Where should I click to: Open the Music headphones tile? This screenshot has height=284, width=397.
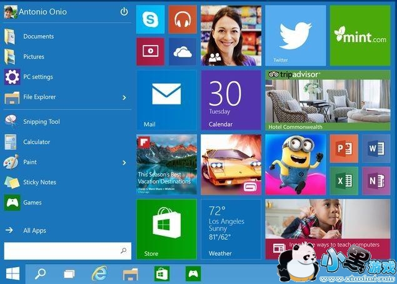[x=183, y=20]
